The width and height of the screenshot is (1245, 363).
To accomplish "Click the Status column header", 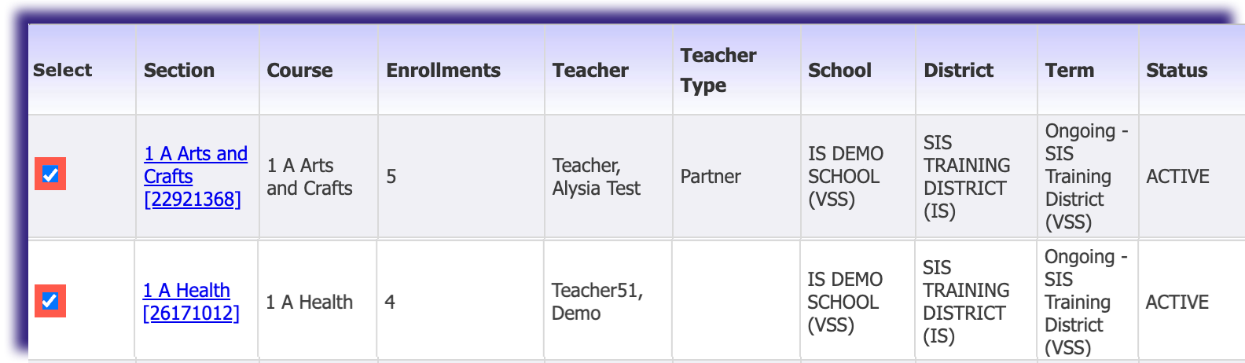I will 1177,70.
